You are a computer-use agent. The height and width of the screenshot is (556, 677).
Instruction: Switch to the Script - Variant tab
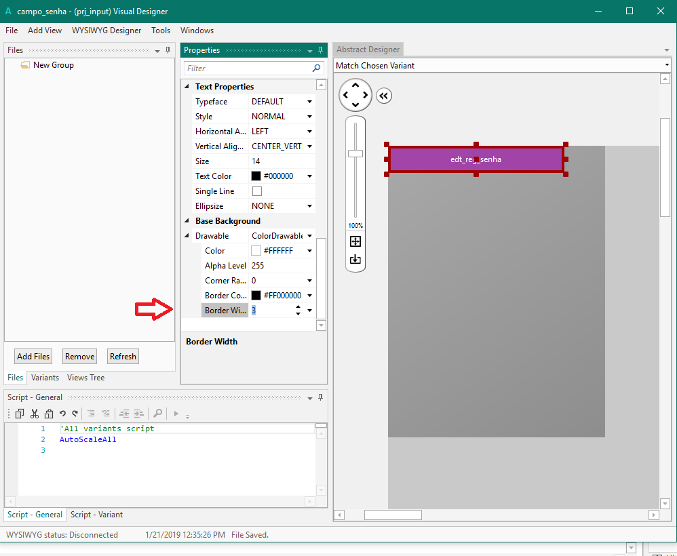tap(97, 515)
